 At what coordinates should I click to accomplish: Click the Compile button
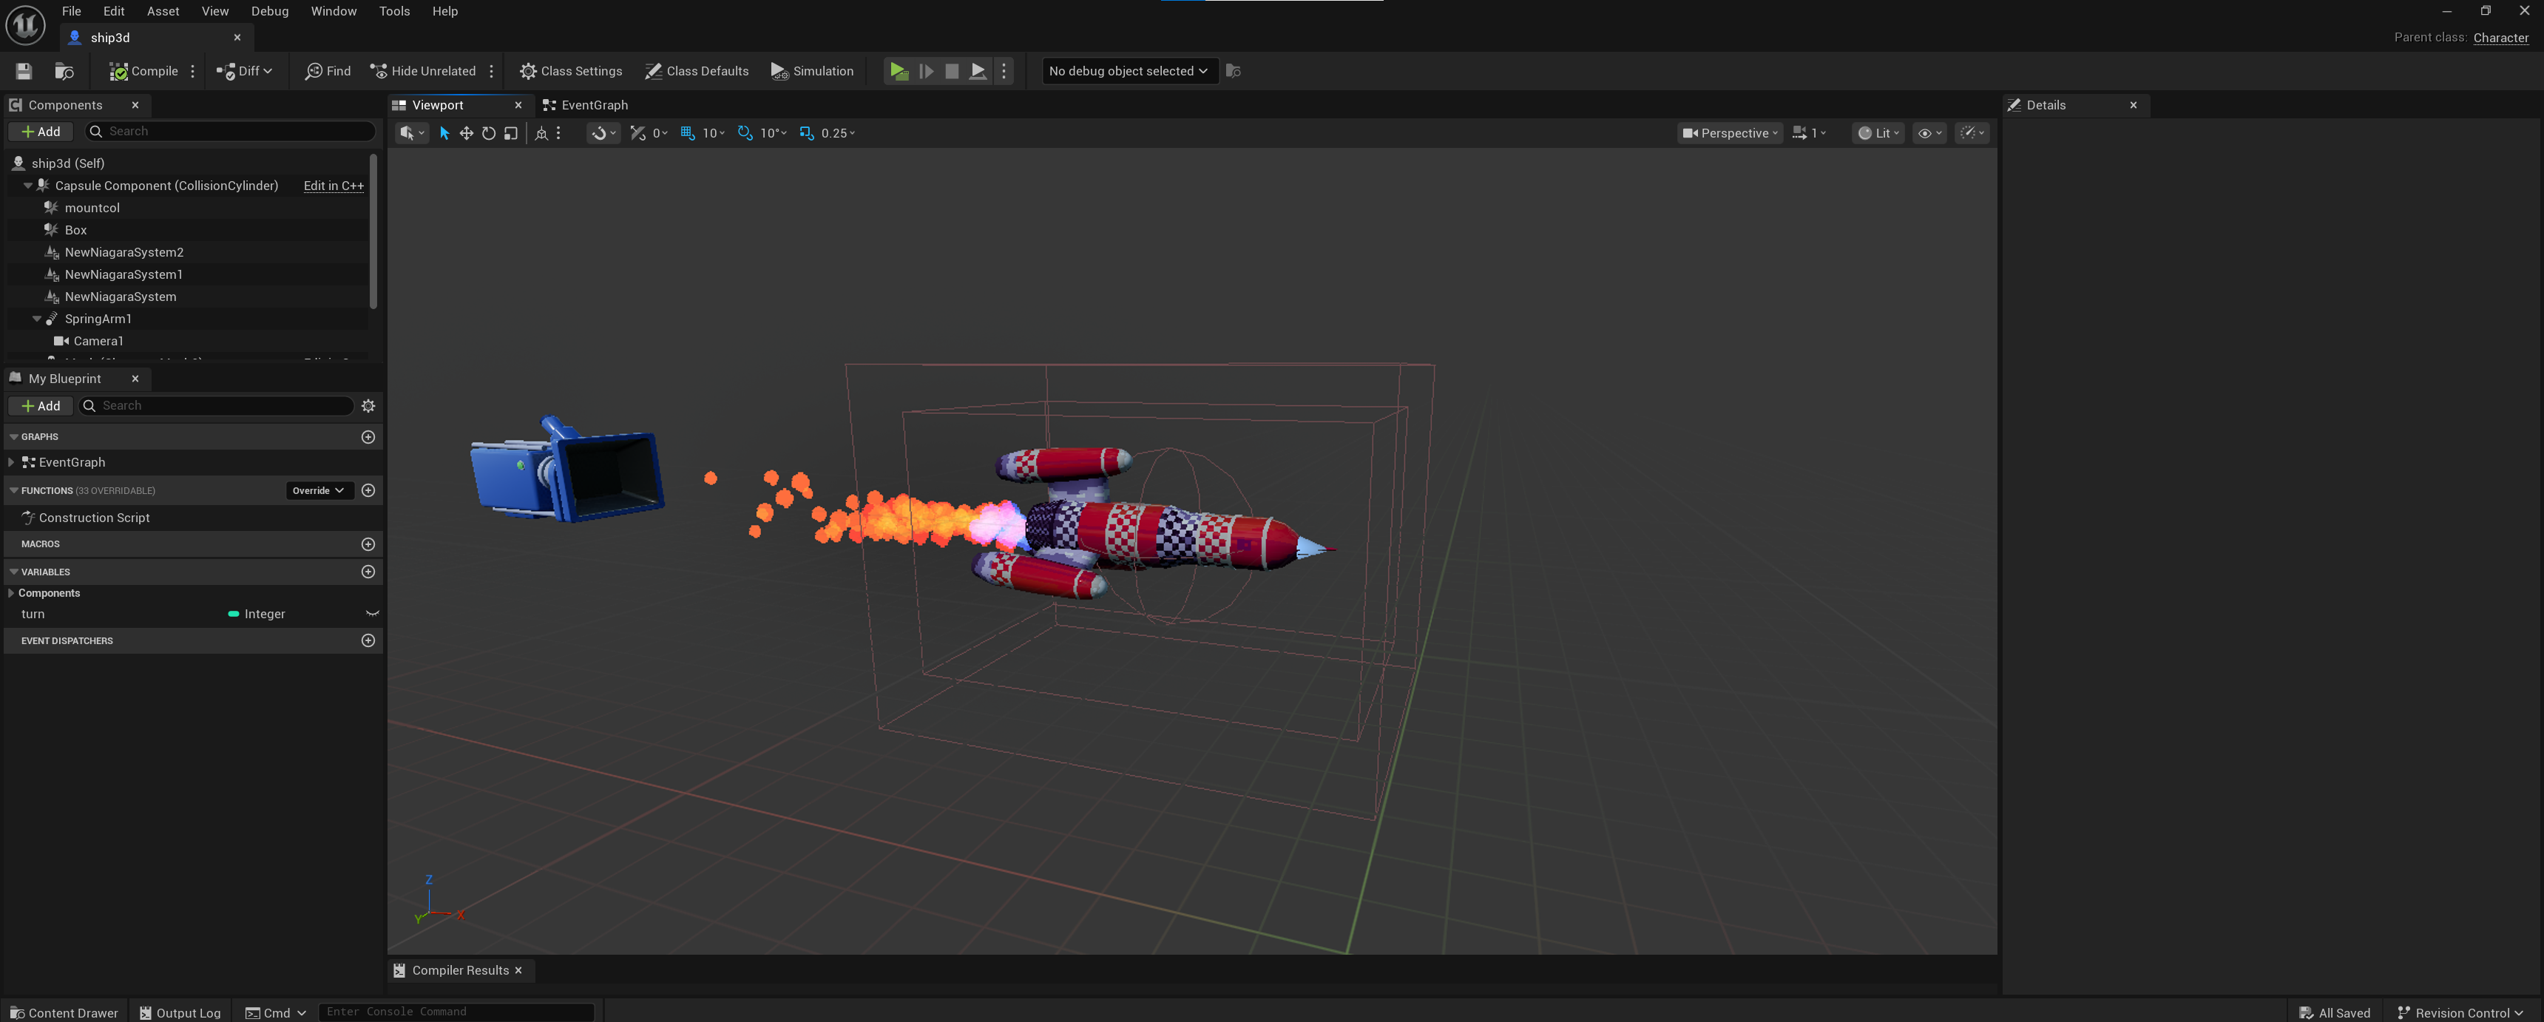tap(144, 71)
